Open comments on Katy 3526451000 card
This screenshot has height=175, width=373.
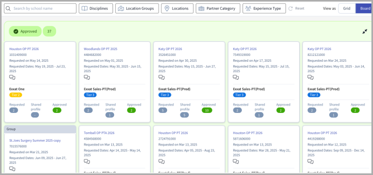tap(162, 77)
